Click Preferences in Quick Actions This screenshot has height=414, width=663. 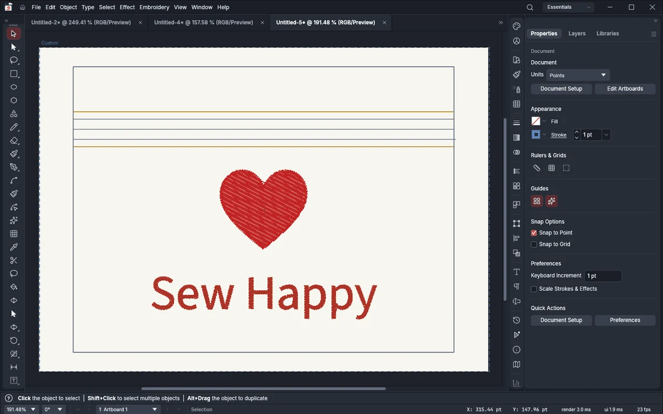click(625, 320)
